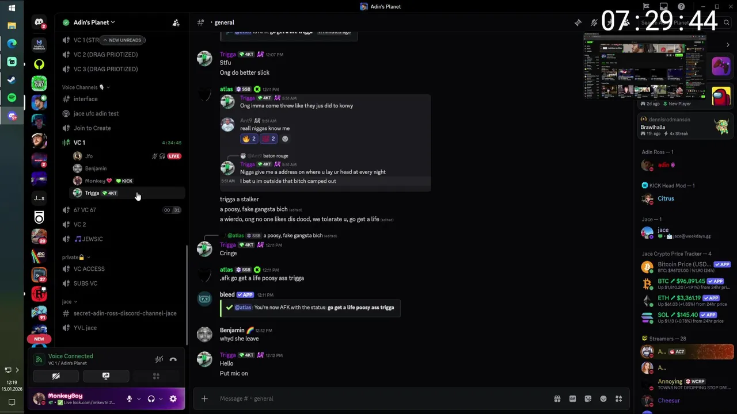The height and width of the screenshot is (414, 737).
Task: Turn on camera in voice panel
Action: point(56,376)
